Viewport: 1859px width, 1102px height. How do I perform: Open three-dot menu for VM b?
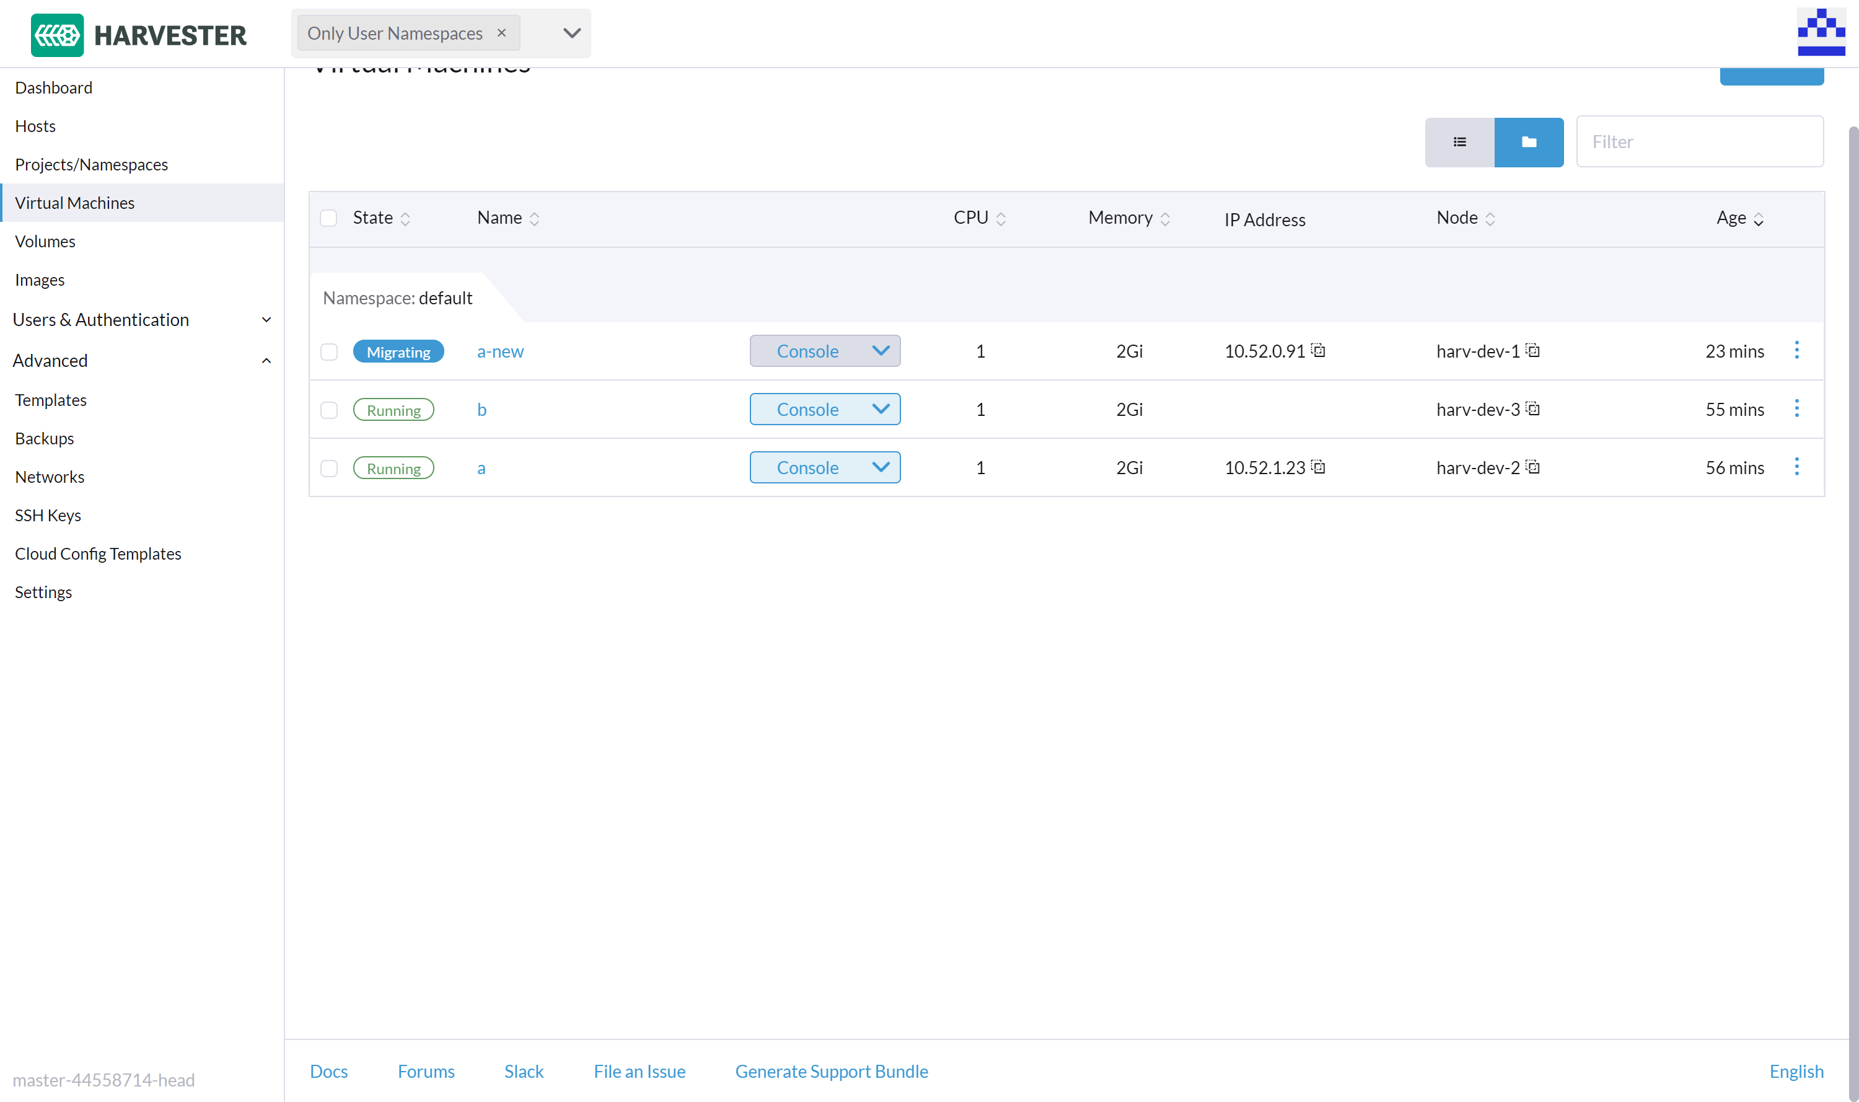coord(1796,408)
